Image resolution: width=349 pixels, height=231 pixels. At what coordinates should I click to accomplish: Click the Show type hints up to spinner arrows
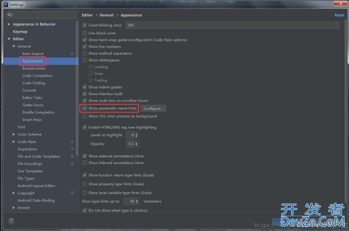[137, 201]
